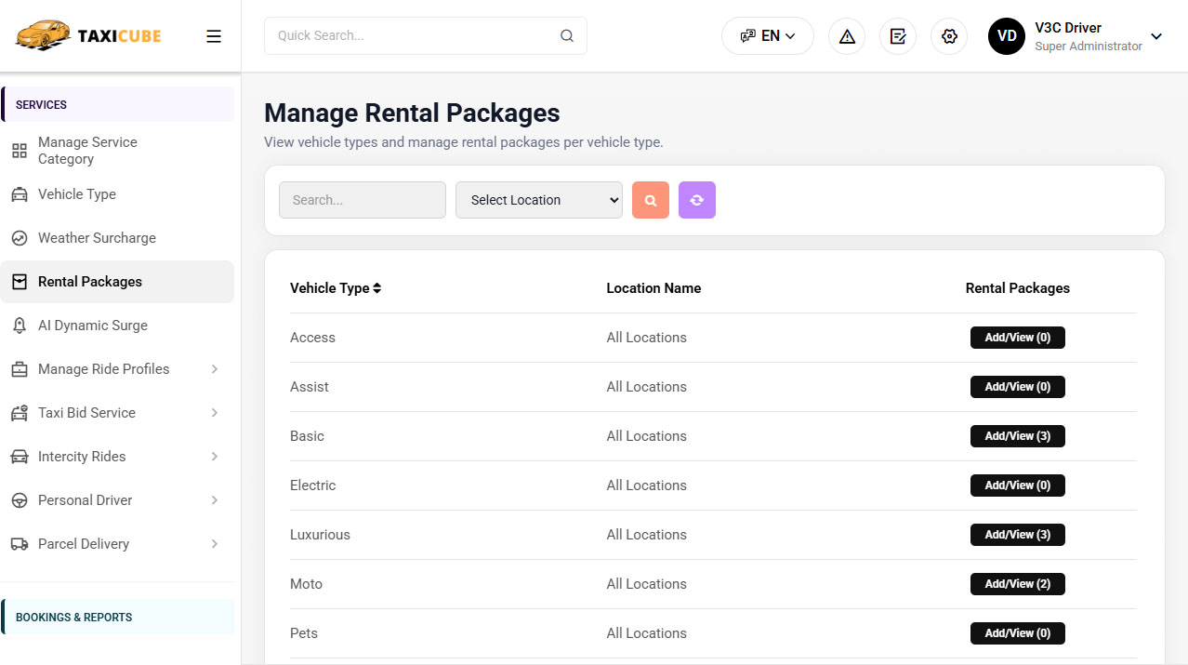The height and width of the screenshot is (665, 1188).
Task: Click All Locations in the Moto row
Action: click(x=646, y=584)
